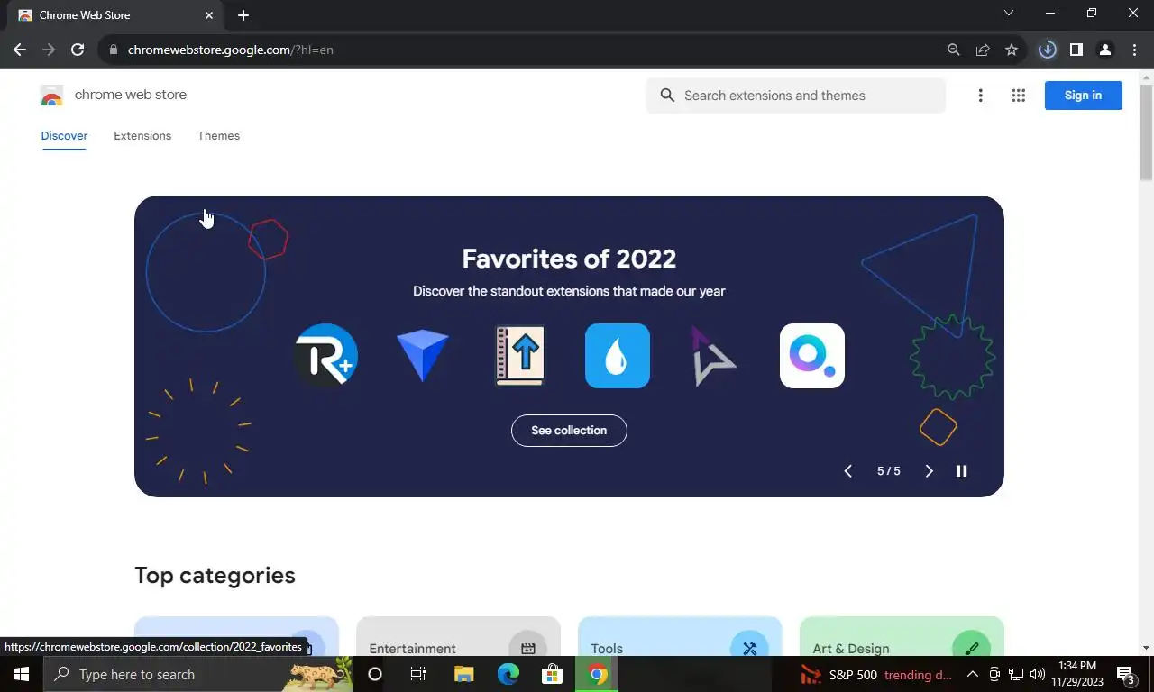1154x692 pixels.
Task: Bookmark this page with the star icon
Action: click(x=1012, y=50)
